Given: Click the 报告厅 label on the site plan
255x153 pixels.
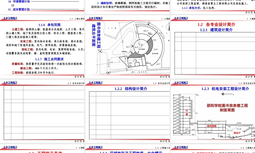Looking at the screenshot, I should (x=146, y=31).
